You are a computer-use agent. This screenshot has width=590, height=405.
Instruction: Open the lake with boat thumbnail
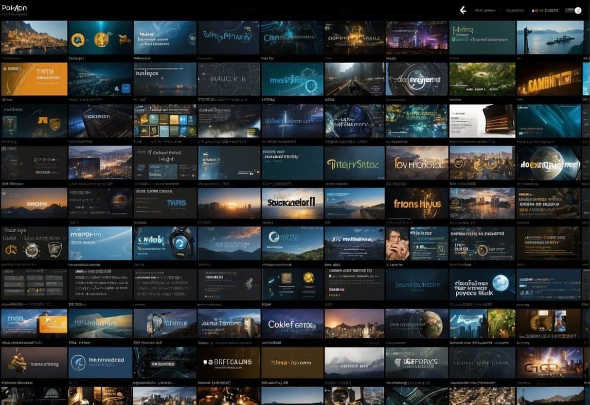coord(549,37)
